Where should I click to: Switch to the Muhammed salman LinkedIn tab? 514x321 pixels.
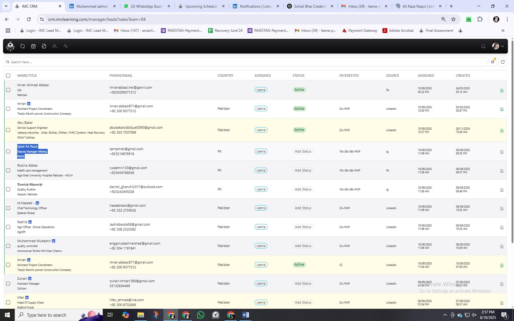pos(92,6)
